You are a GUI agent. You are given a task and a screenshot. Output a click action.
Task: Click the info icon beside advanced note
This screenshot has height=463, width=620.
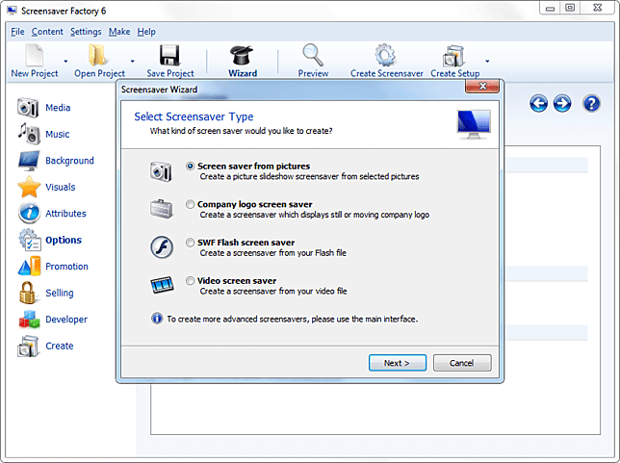point(157,319)
